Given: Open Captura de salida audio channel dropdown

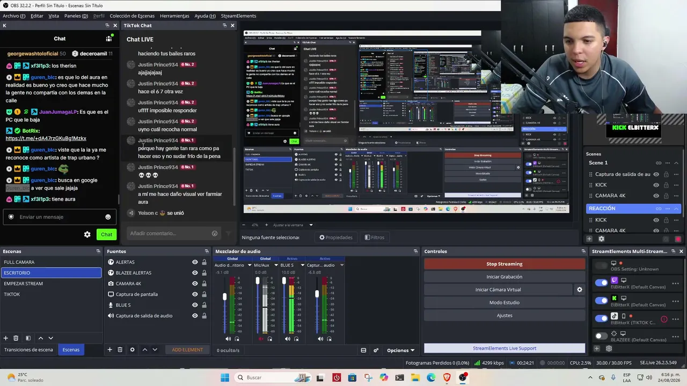Looking at the screenshot, I should coord(341,265).
